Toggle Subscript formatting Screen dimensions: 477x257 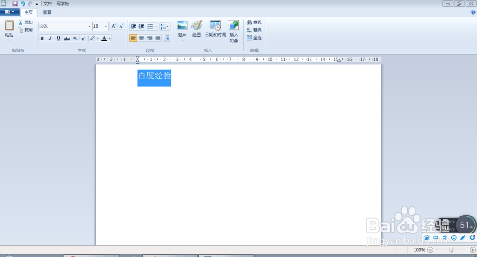(x=75, y=38)
